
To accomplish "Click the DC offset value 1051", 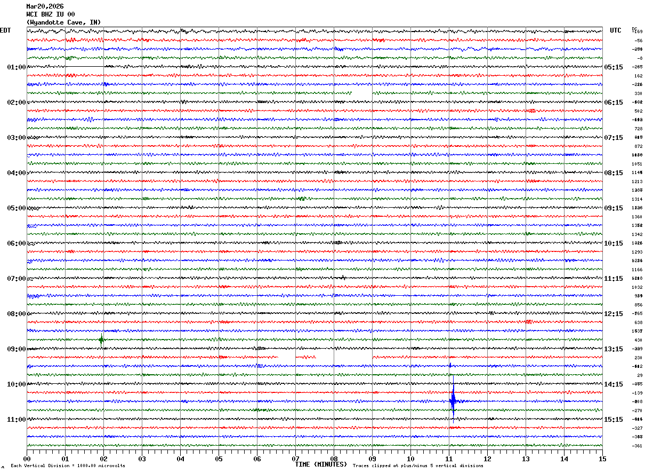I will pyautogui.click(x=637, y=164).
